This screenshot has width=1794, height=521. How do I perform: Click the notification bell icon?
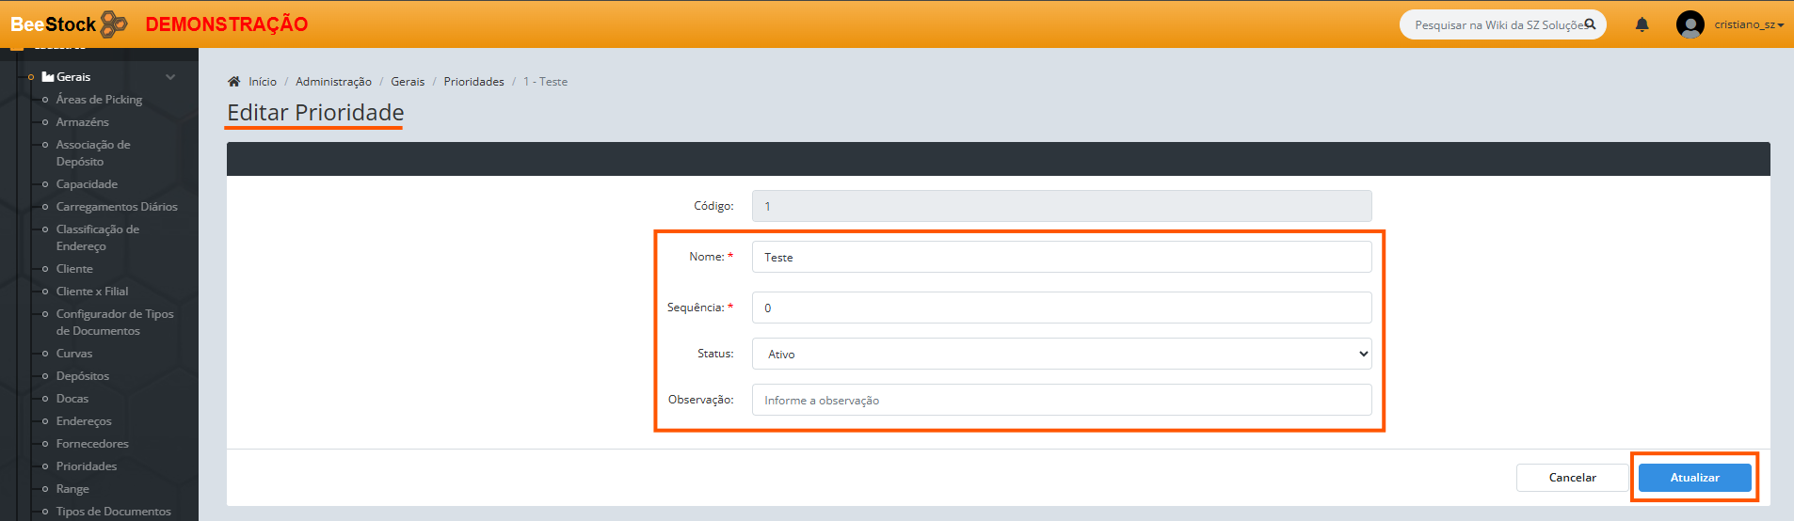[1642, 25]
